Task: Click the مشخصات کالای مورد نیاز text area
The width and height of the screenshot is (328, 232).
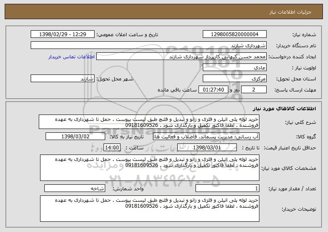Action: click(x=150, y=168)
